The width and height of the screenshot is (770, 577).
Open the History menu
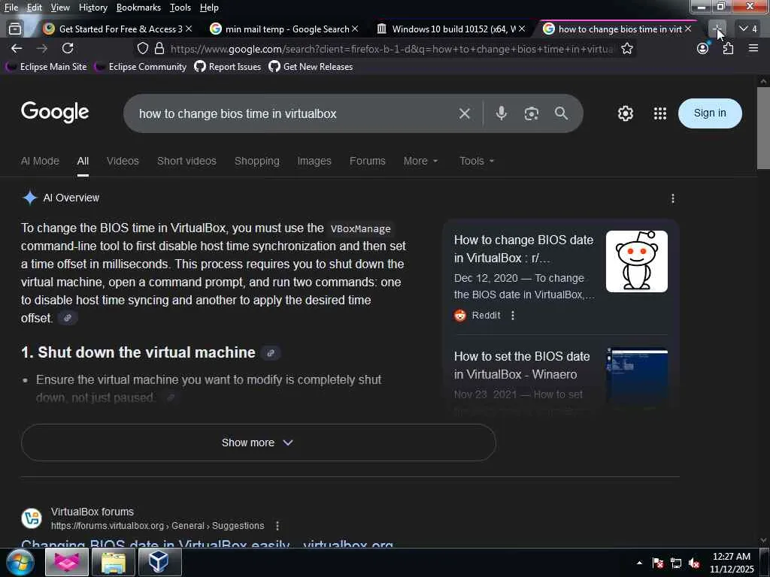(x=92, y=8)
